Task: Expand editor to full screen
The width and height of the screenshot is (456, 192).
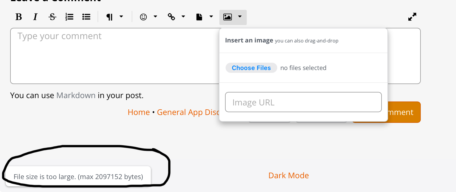Action: (x=412, y=17)
